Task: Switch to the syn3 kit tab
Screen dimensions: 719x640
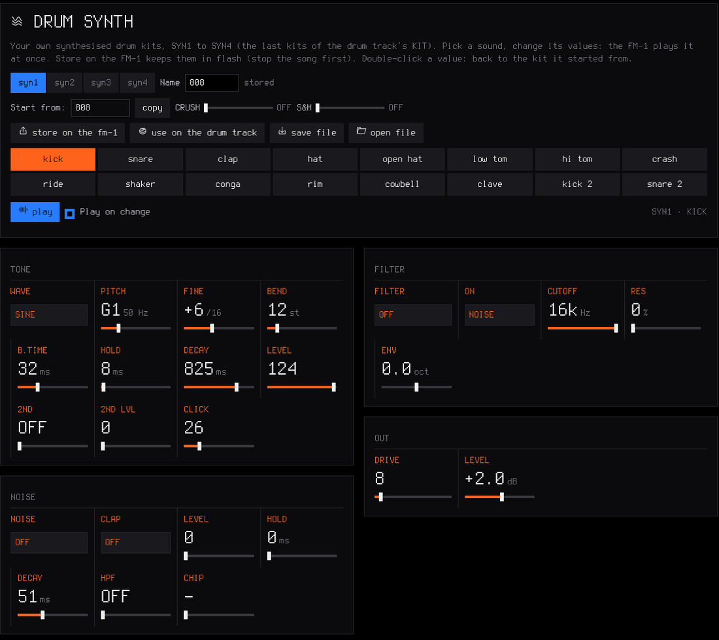Action: click(101, 82)
